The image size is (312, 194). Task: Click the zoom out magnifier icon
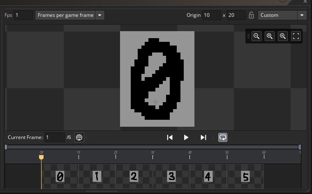pos(257,36)
